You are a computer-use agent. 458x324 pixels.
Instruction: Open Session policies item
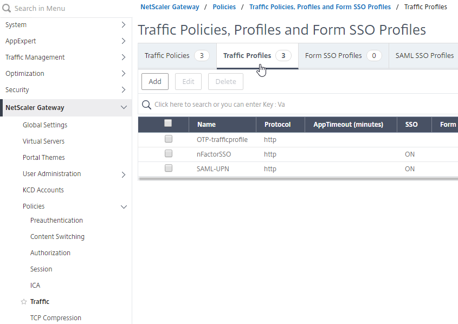[41, 269]
